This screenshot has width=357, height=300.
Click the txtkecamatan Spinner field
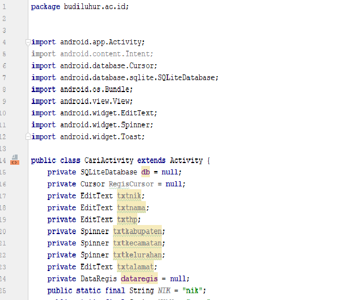[137, 243]
